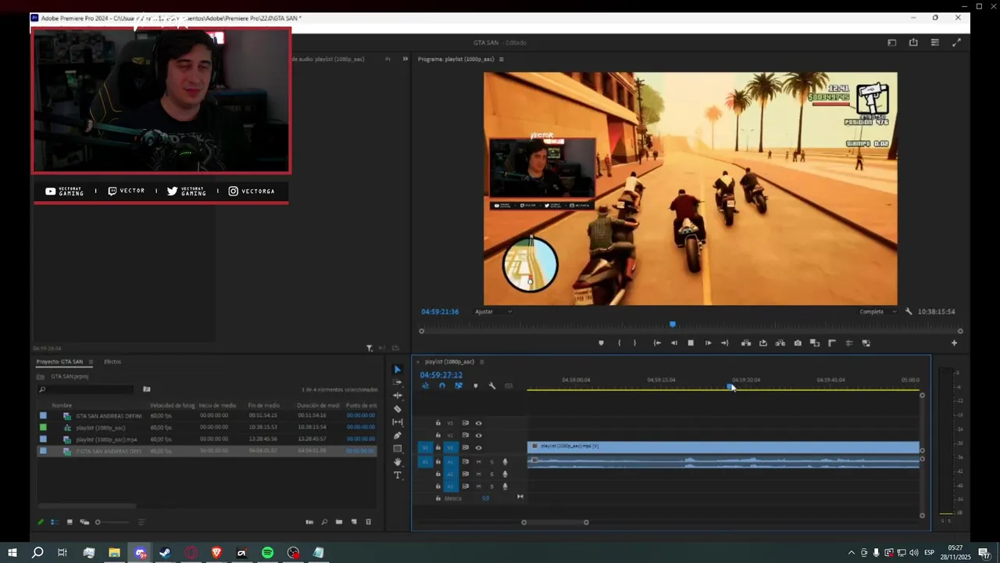Enable voice-over record on A1
This screenshot has width=1000, height=563.
click(x=505, y=461)
